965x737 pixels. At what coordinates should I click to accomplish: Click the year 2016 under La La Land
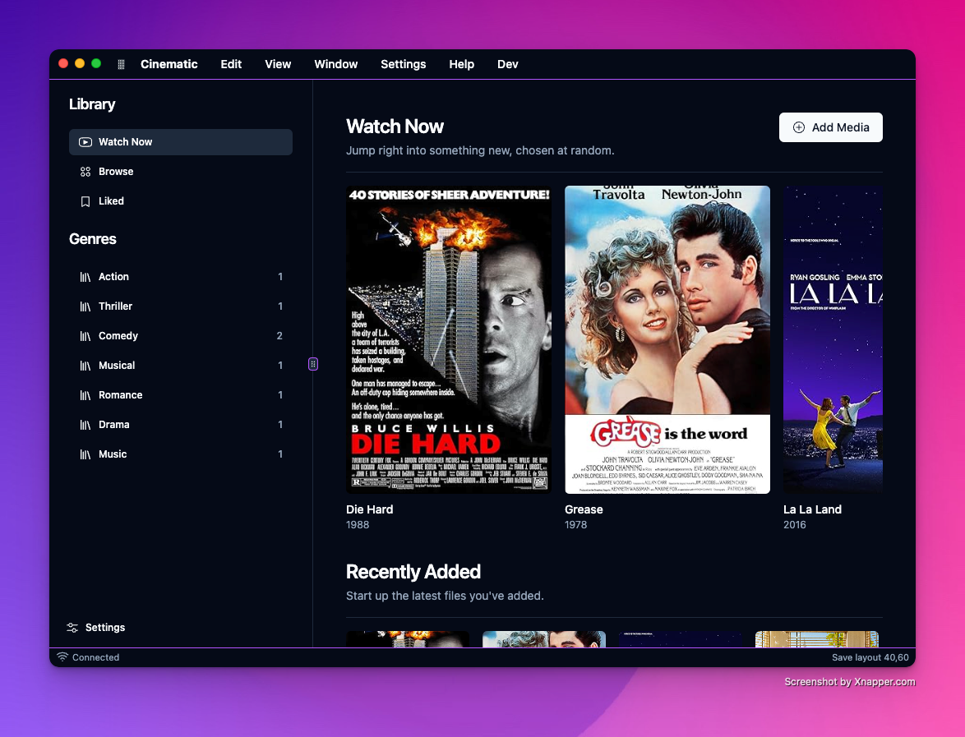coord(795,525)
